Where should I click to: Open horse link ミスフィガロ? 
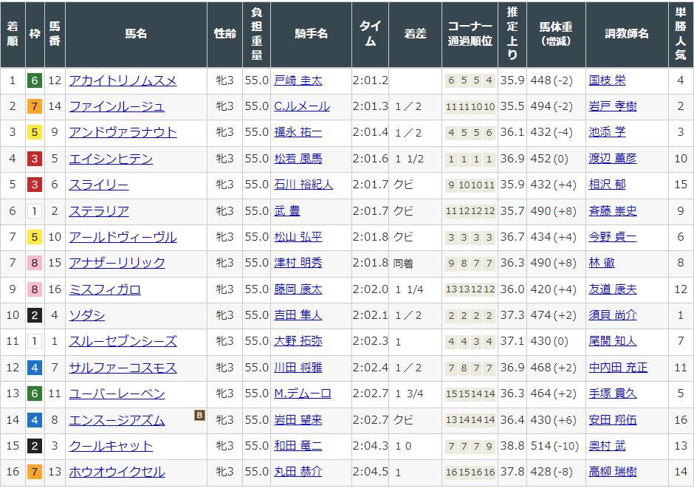click(x=105, y=289)
